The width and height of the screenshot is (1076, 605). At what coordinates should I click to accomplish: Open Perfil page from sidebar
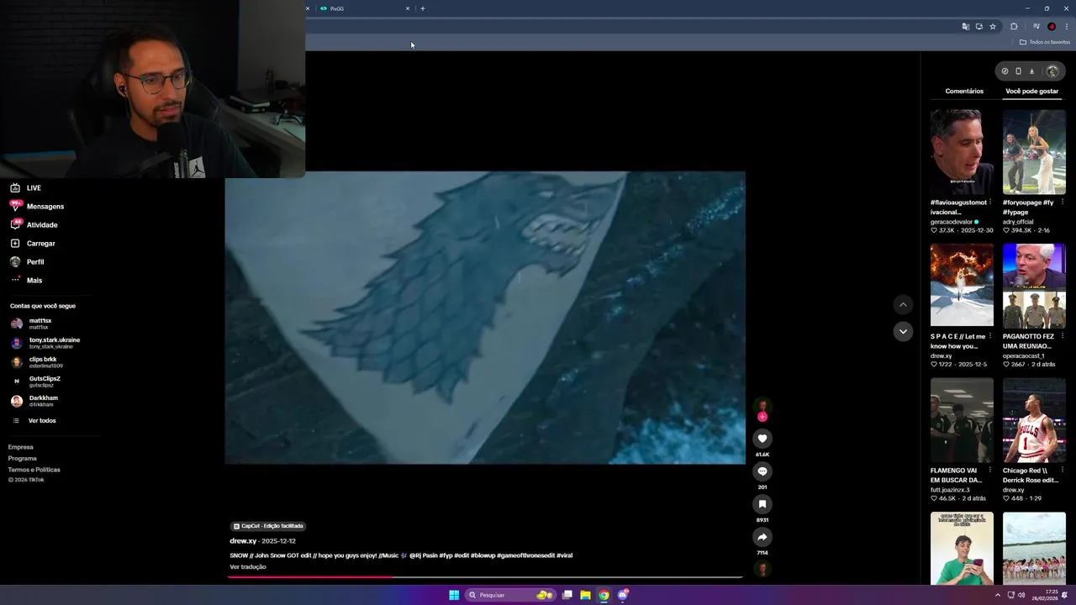tap(27, 262)
